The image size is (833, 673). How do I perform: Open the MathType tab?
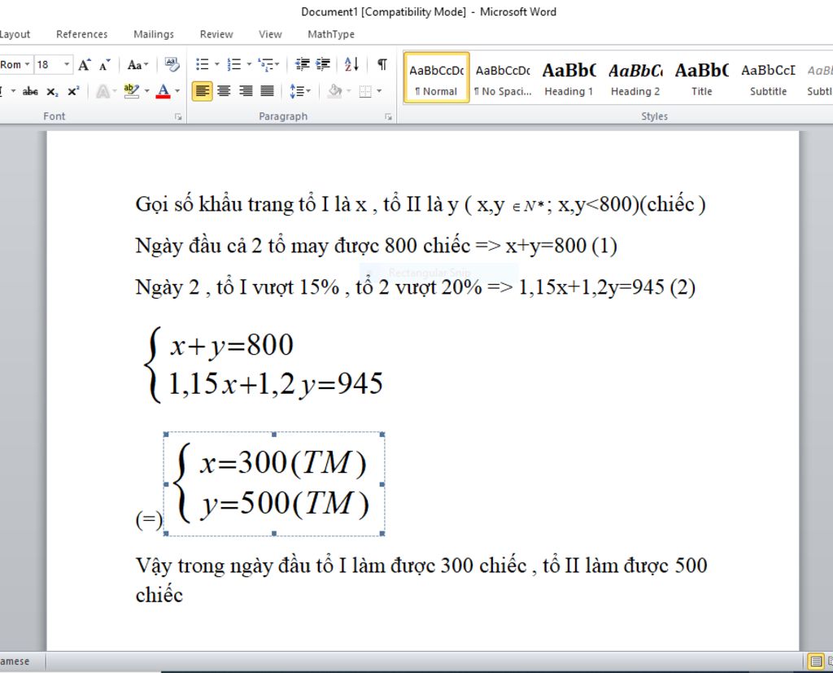[331, 34]
